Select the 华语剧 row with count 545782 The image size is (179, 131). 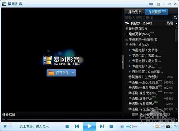click(x=151, y=82)
